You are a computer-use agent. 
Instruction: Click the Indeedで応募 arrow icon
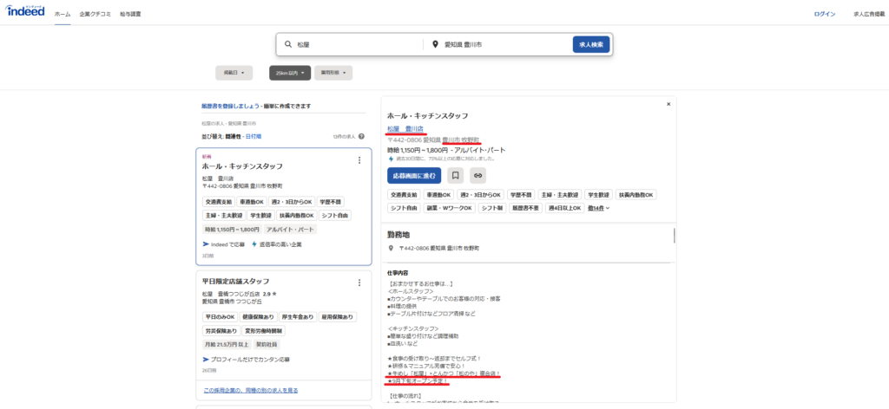[x=206, y=244]
